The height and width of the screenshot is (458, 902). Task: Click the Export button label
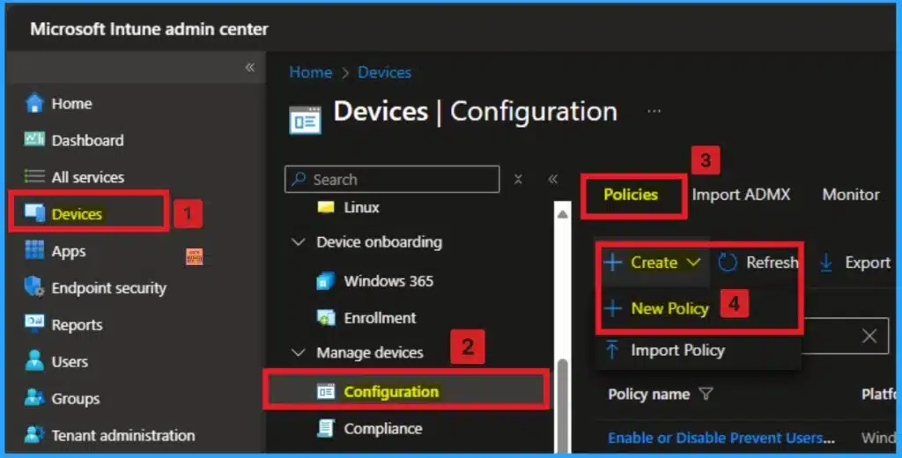pyautogui.click(x=868, y=262)
